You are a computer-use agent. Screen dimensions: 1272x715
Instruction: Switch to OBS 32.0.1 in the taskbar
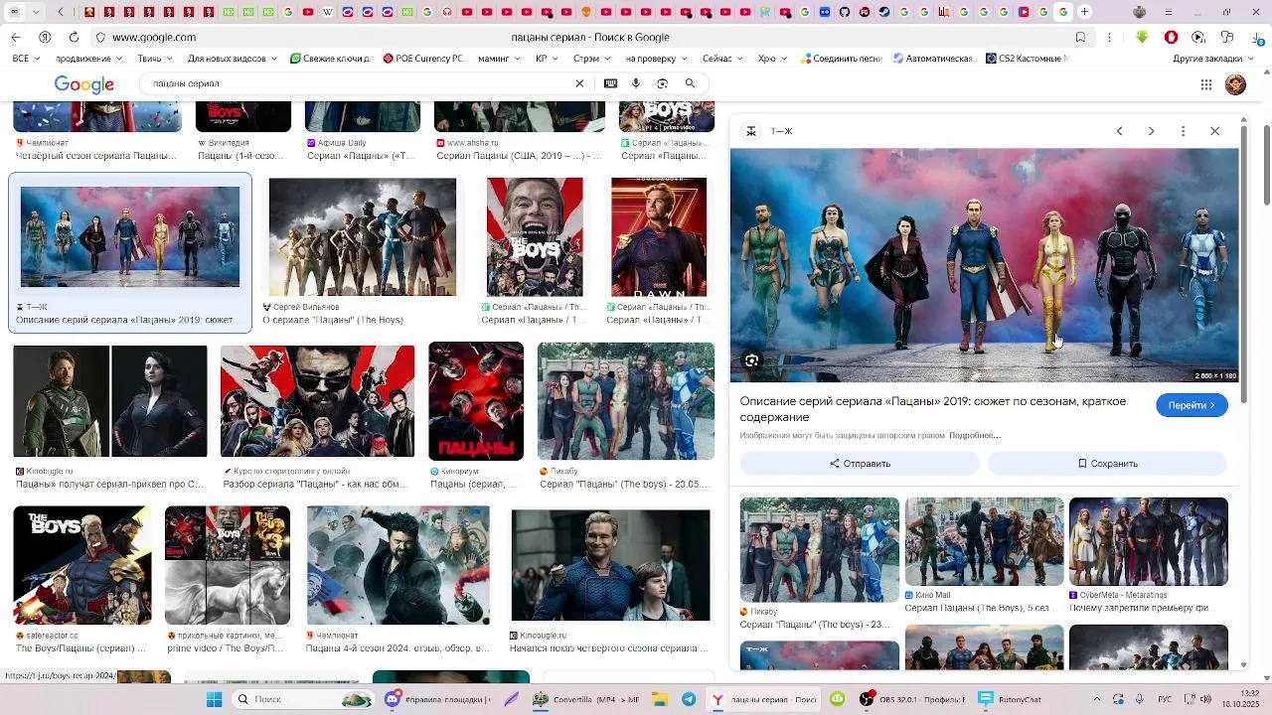coord(912,699)
